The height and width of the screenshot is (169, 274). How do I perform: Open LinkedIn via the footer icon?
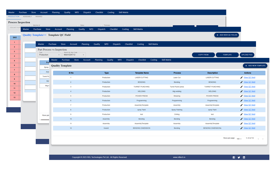(x=244, y=157)
